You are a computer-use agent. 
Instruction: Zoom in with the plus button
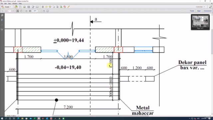pos(30,11)
